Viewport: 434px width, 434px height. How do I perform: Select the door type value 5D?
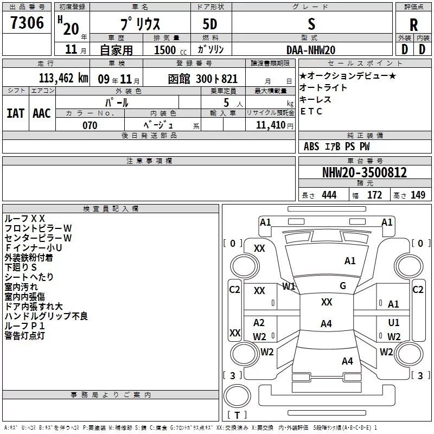point(210,24)
